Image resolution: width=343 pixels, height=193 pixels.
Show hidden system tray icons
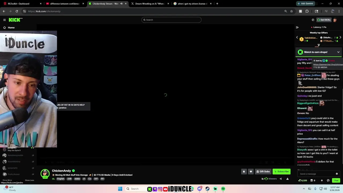304,189
